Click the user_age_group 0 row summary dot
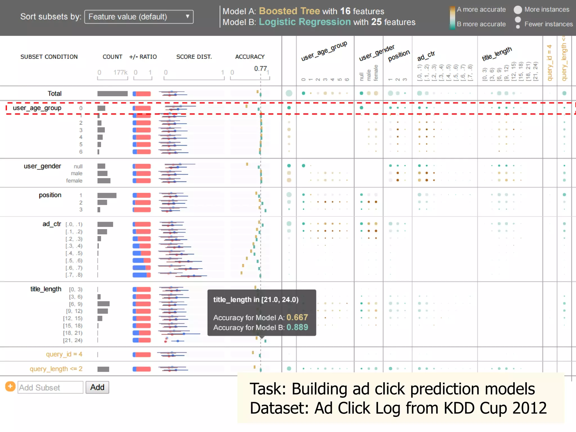 tap(289, 108)
